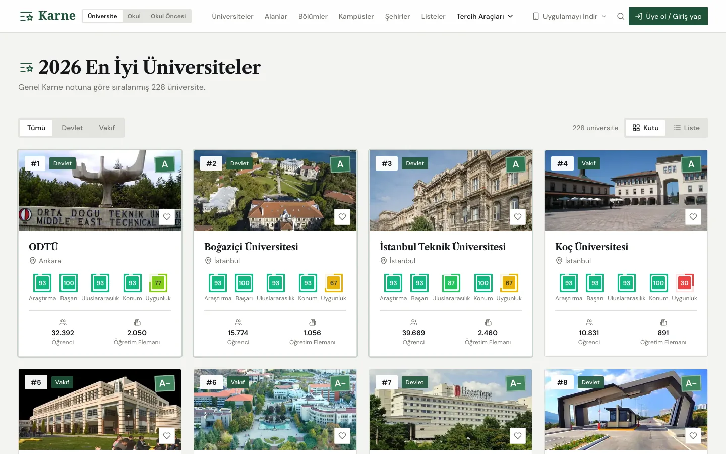Open the Alanlar menu
Image resolution: width=726 pixels, height=454 pixels.
click(276, 16)
